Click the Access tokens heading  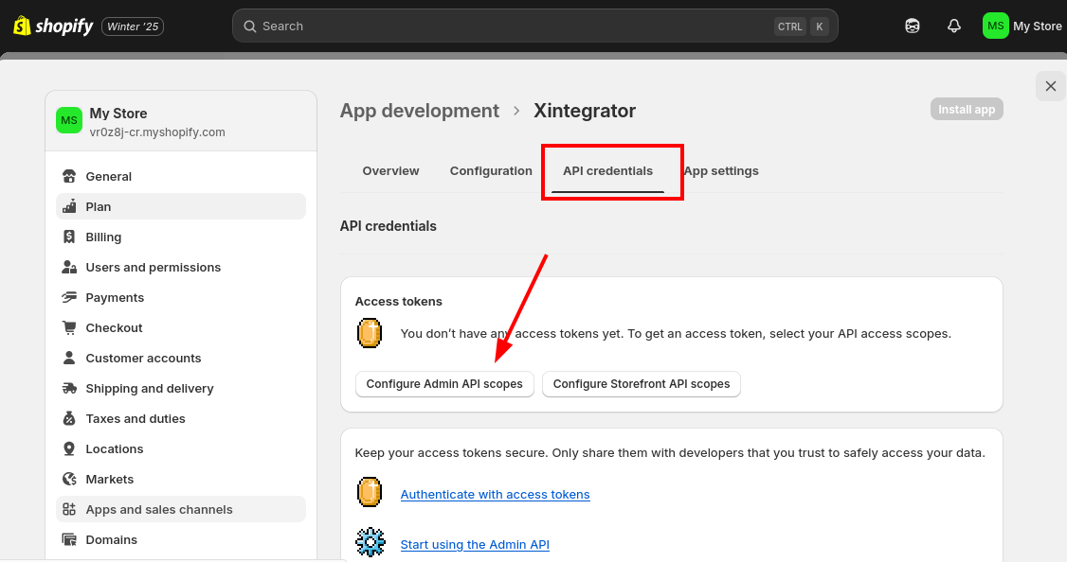[x=398, y=301]
